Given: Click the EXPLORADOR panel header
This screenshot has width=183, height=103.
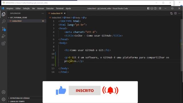Looking at the screenshot, I should tap(15, 13).
